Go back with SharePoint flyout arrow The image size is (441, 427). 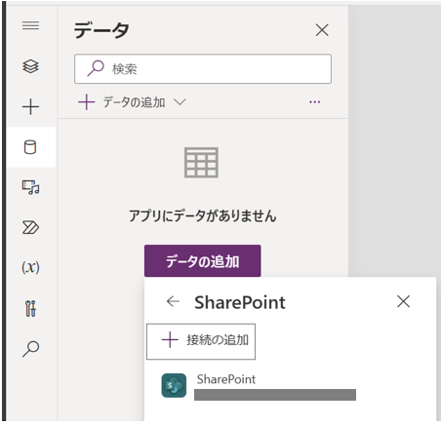coord(173,302)
